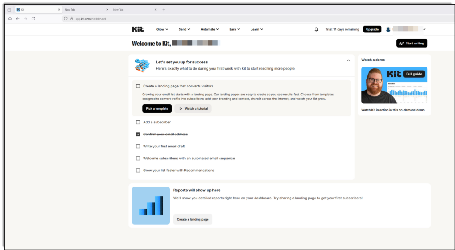Image resolution: width=455 pixels, height=250 pixels.
Task: Click the Upgrade button
Action: point(372,29)
